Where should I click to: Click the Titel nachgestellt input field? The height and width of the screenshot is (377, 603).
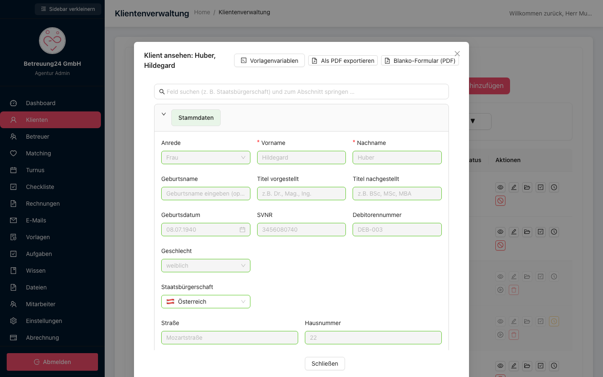397,194
